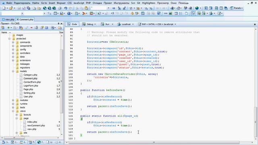Select newComment.php in page folder
The height and width of the screenshot is (145, 258).
[36, 125]
